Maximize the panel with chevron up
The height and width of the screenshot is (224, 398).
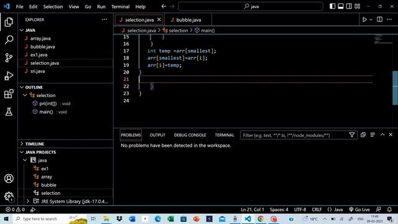click(382, 134)
